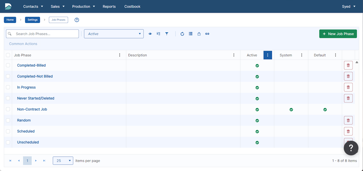Viewport: 363px width, 171px height.
Task: Open the Active column options menu
Action: click(x=267, y=55)
